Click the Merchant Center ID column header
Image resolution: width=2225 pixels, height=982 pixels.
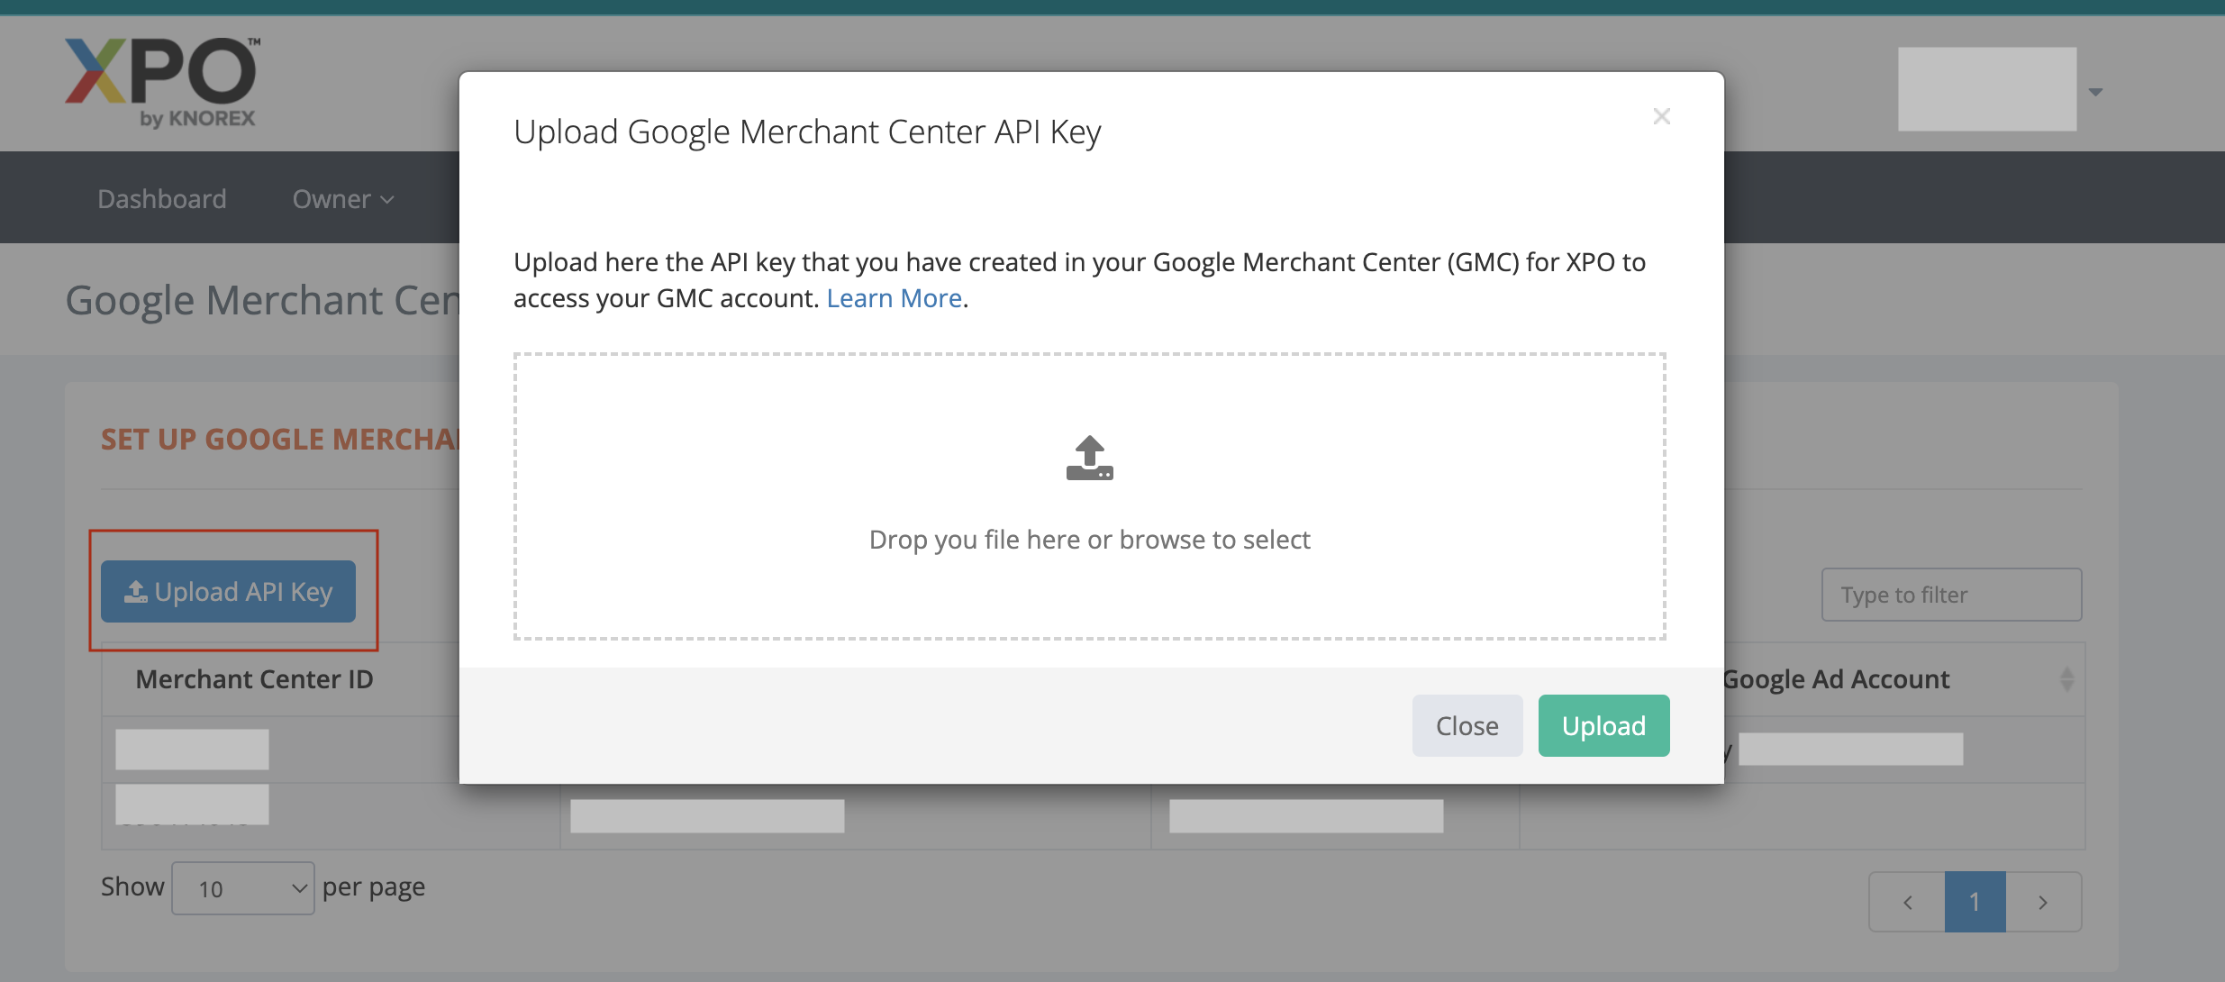[x=255, y=679]
